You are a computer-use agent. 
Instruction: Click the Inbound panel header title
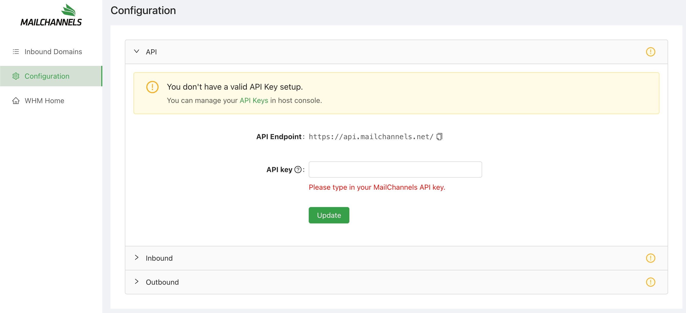pos(159,258)
